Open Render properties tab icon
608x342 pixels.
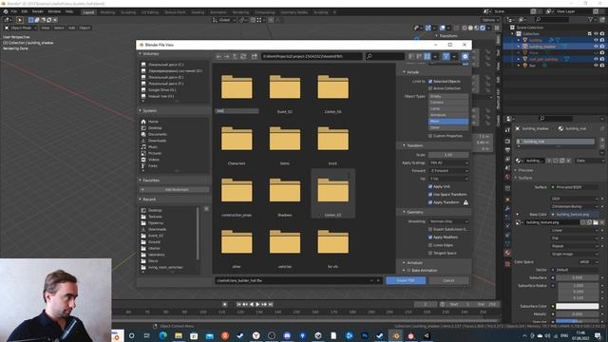507,141
